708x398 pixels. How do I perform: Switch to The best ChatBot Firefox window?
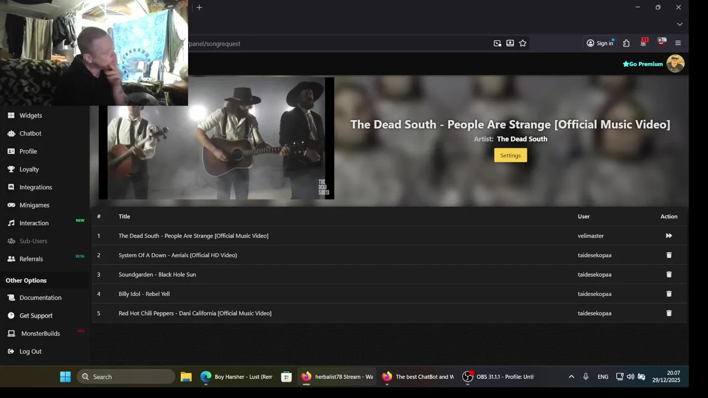(x=418, y=376)
